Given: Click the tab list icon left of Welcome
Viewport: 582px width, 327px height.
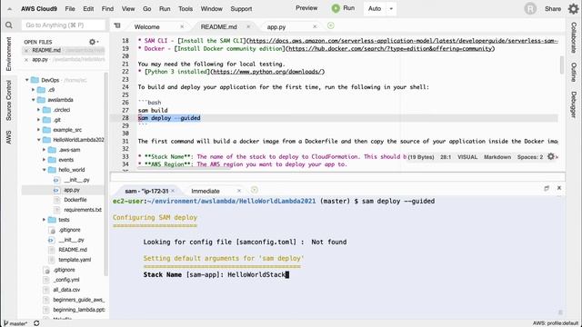Looking at the screenshot, I should click(x=117, y=25).
